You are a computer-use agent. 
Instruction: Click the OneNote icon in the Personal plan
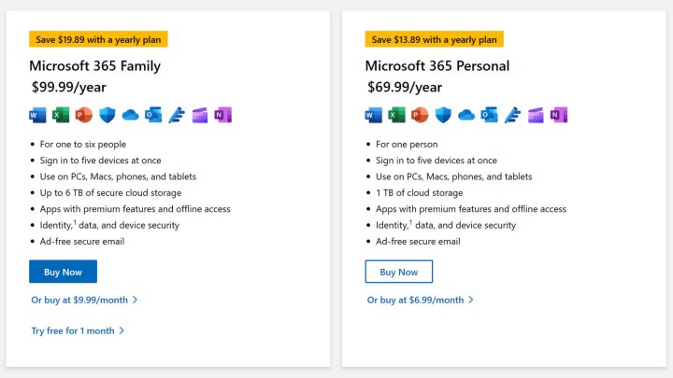[559, 115]
